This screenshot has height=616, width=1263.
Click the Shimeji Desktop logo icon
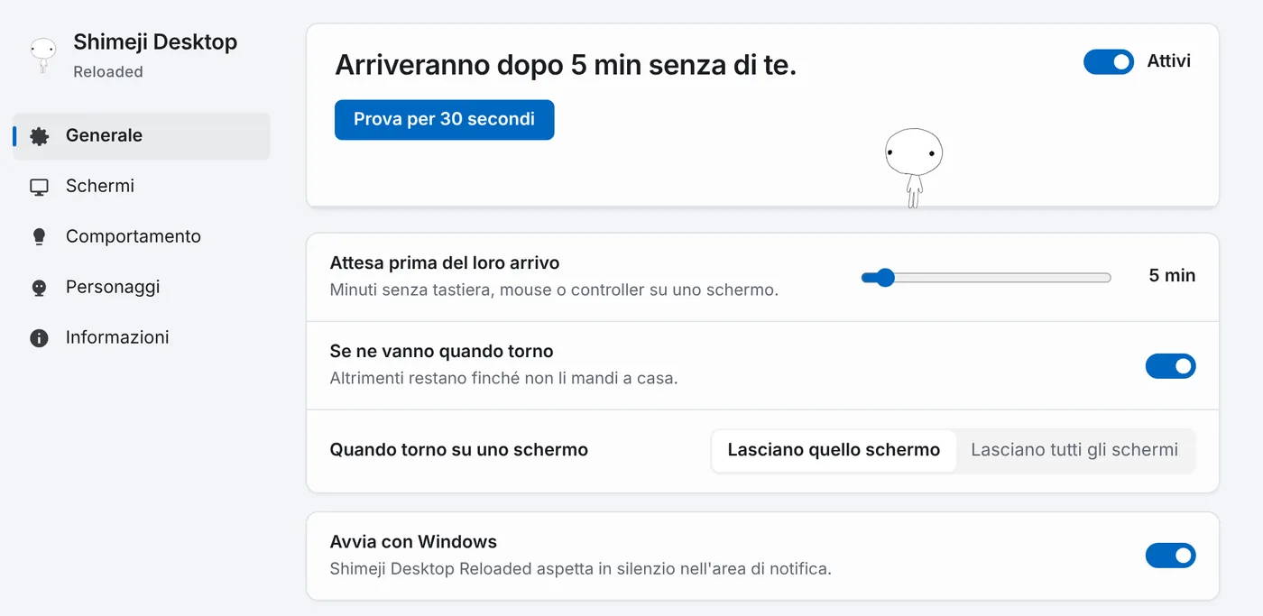pyautogui.click(x=42, y=54)
